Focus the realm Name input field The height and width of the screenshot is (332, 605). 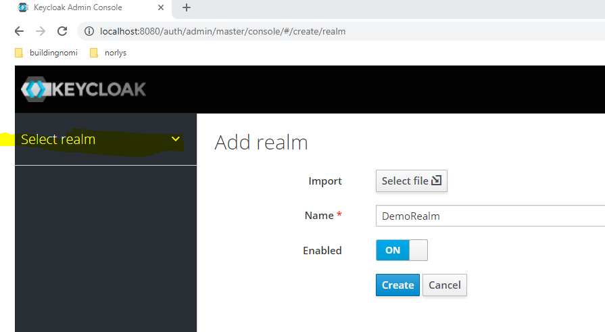tap(490, 216)
